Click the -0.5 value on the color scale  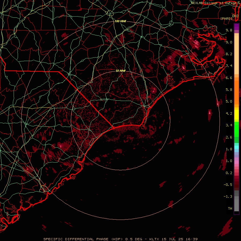tap(228, 185)
